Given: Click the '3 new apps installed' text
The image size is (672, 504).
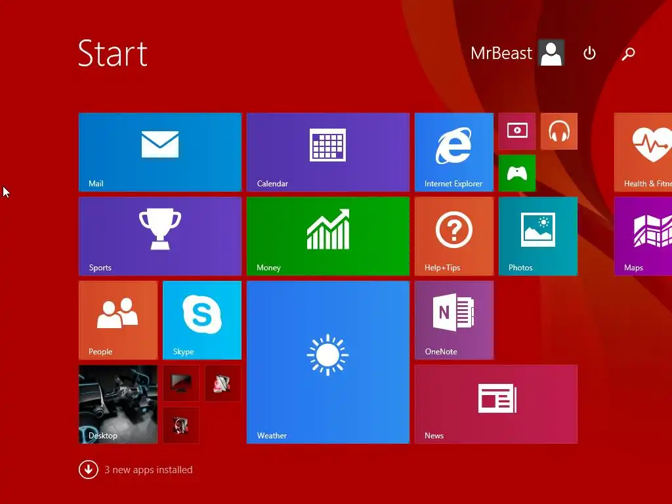Looking at the screenshot, I should [148, 470].
